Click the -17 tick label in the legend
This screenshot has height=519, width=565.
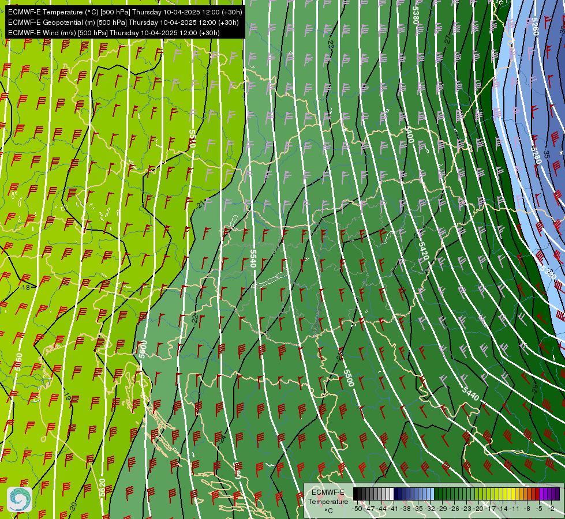tap(491, 509)
